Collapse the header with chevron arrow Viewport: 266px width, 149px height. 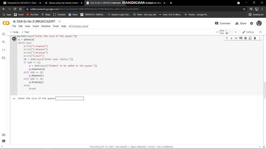[x=261, y=32]
